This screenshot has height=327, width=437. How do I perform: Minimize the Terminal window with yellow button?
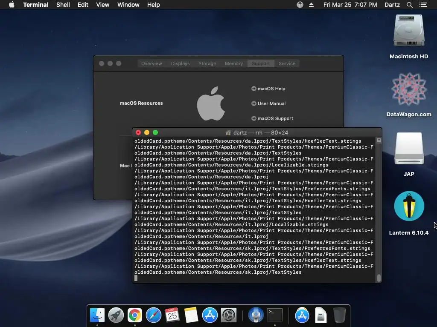(147, 133)
